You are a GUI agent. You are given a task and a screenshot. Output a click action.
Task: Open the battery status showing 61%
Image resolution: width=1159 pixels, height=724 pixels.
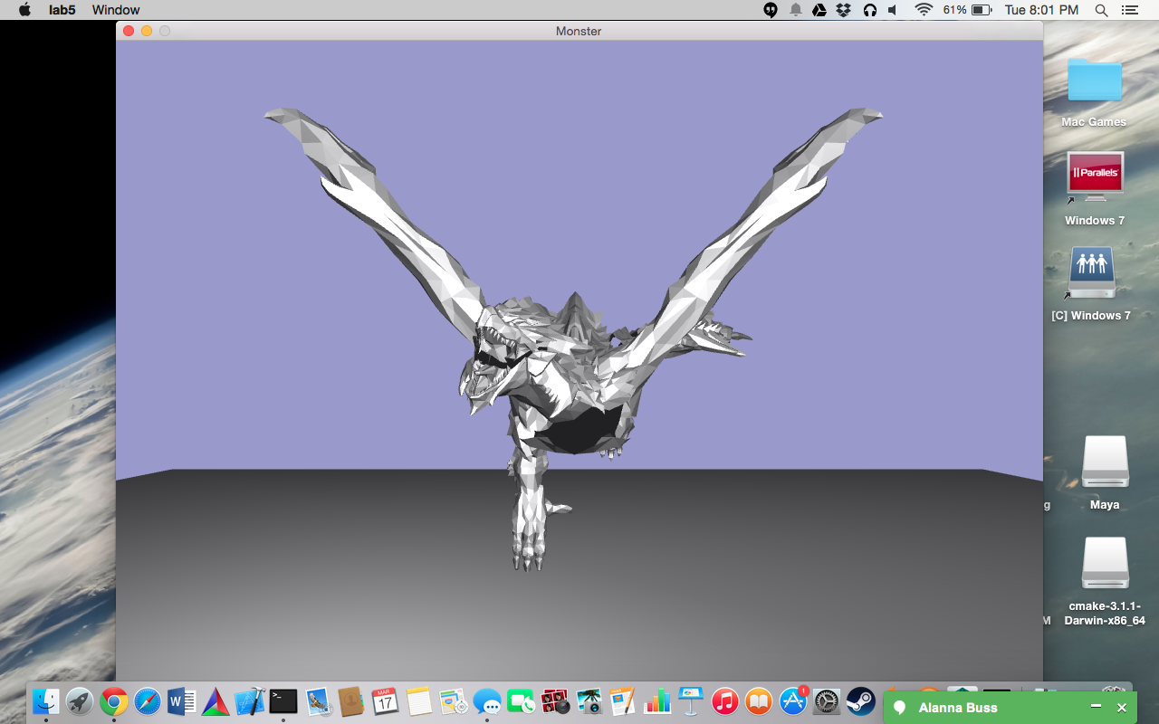pos(968,10)
